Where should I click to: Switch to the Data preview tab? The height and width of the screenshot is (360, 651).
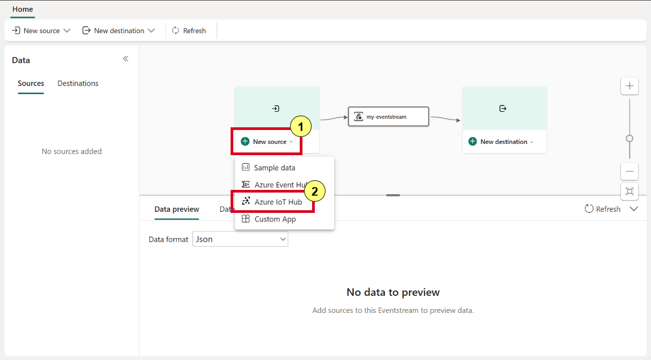tap(176, 209)
